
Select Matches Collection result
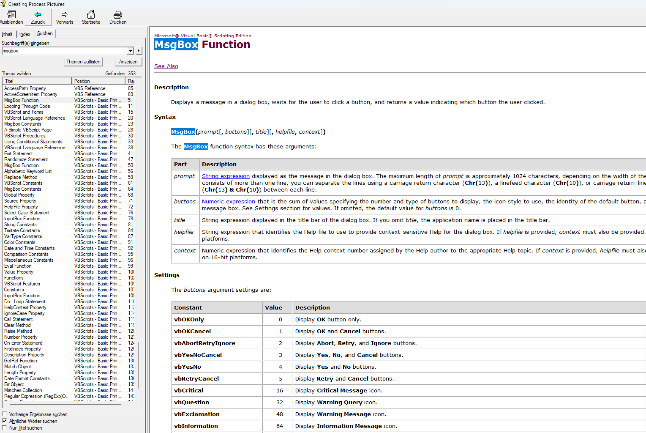point(23,390)
